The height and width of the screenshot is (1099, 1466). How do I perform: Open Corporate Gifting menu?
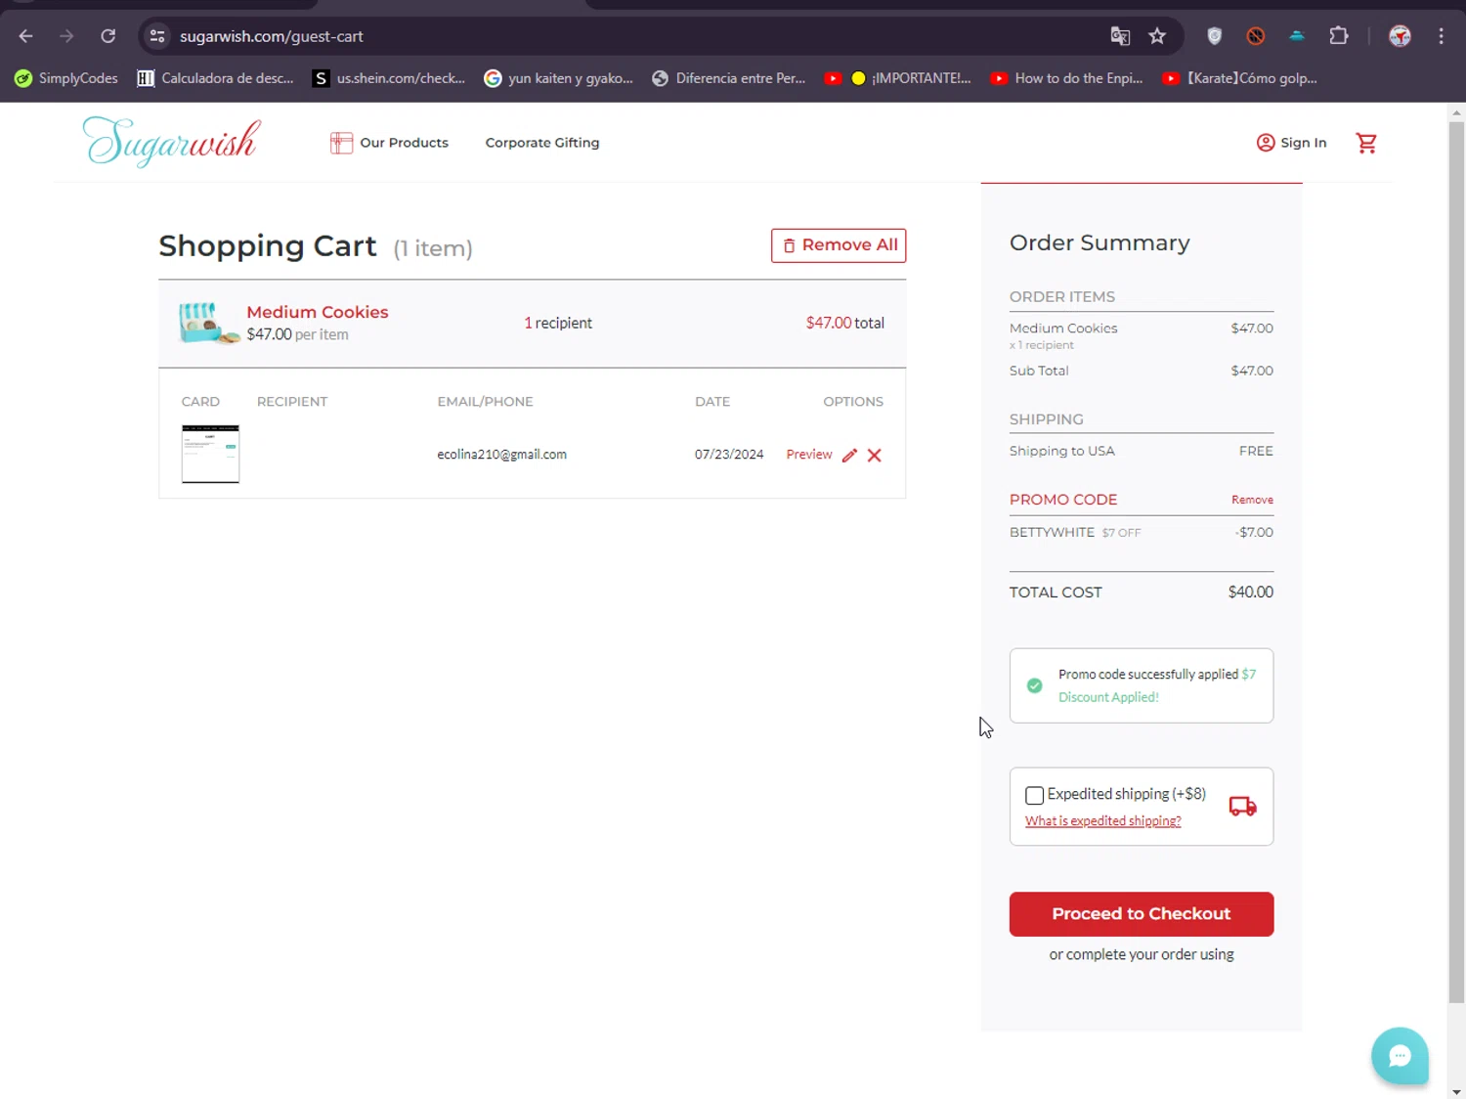(x=542, y=143)
